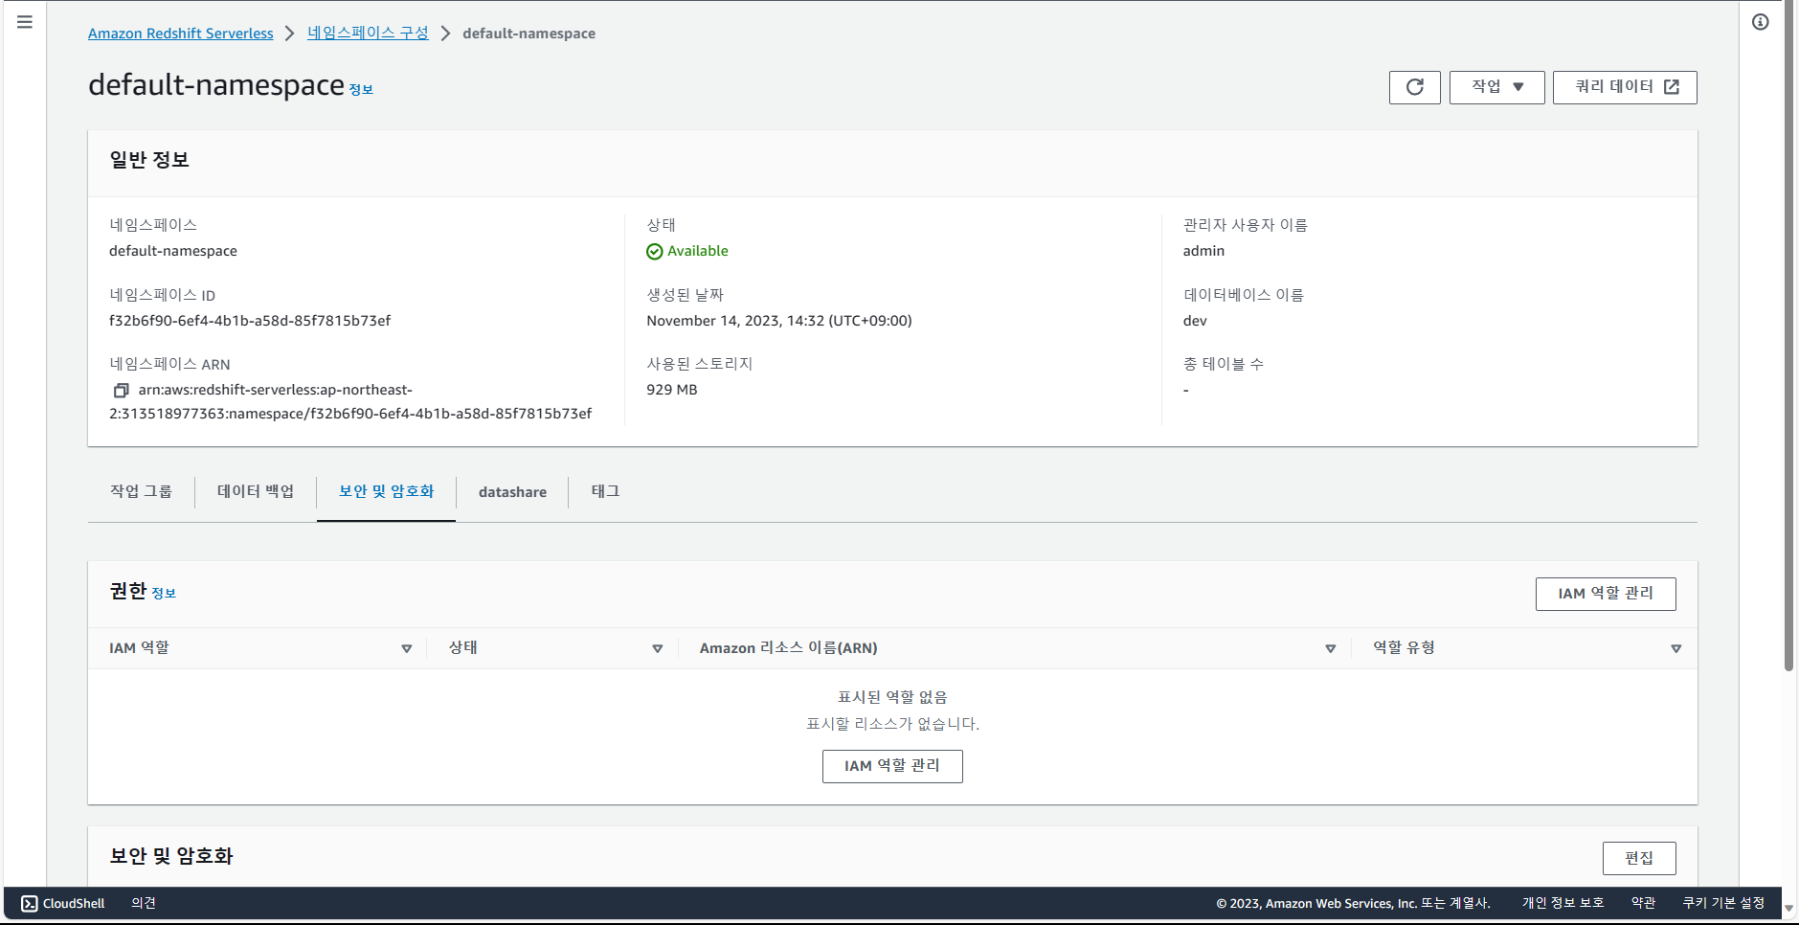The height and width of the screenshot is (925, 1799).
Task: Copy the namespace ARN
Action: 121,391
